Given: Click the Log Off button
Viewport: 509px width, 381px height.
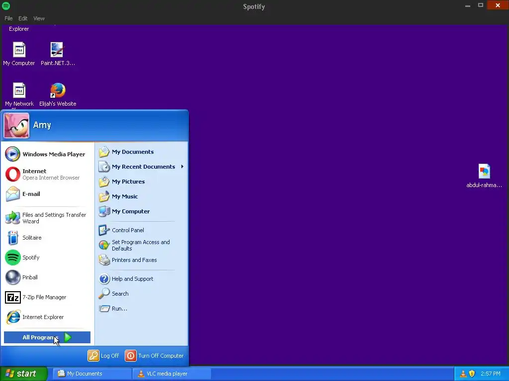Looking at the screenshot, I should pos(103,356).
